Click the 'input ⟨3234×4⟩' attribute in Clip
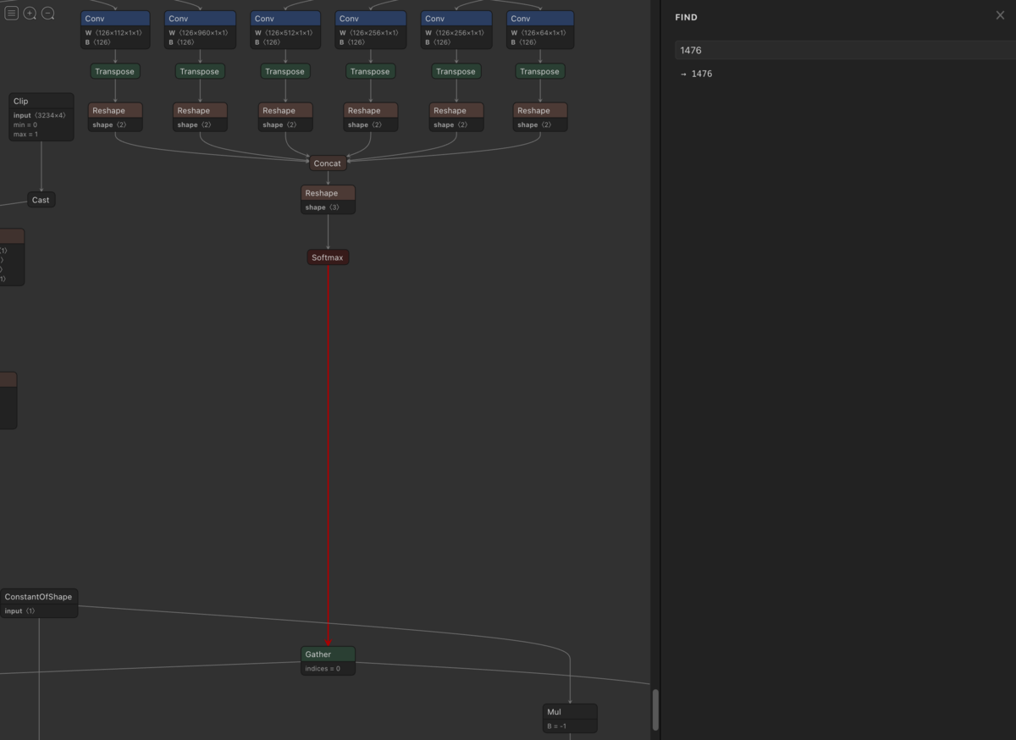The height and width of the screenshot is (740, 1016). coord(40,115)
